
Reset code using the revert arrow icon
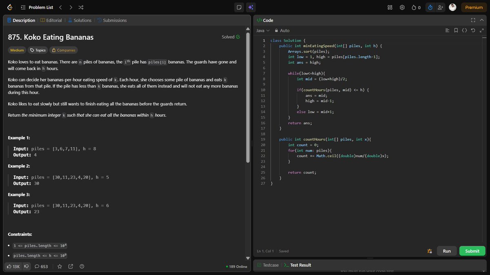(473, 30)
